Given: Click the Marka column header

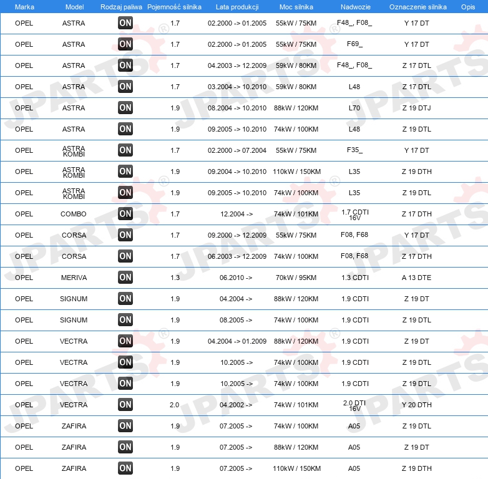Looking at the screenshot, I should click(x=24, y=7).
